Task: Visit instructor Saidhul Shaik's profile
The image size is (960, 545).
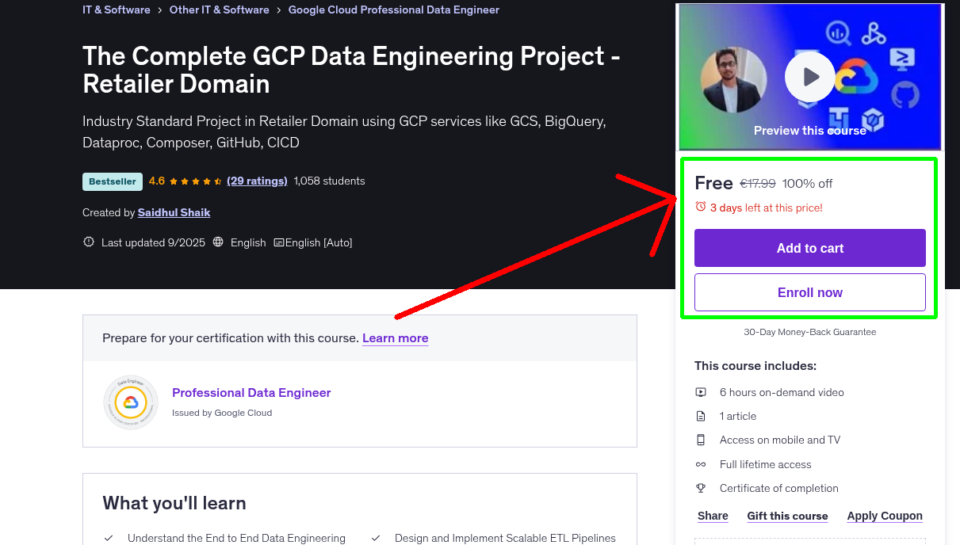Action: pos(174,212)
